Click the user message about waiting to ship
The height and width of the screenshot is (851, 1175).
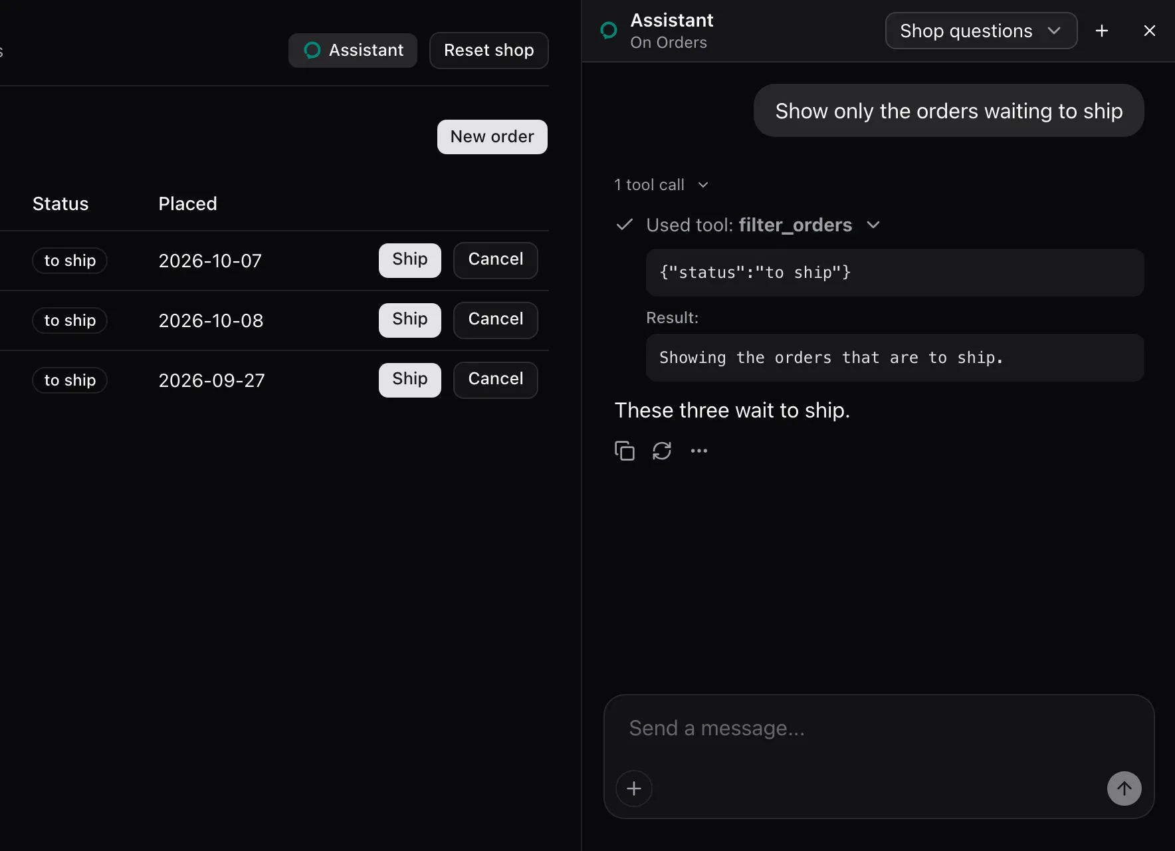tap(949, 110)
